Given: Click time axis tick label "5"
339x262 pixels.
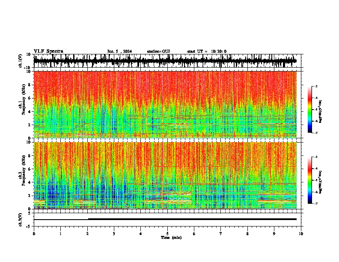Looking at the screenshot, I should click(x=167, y=234).
